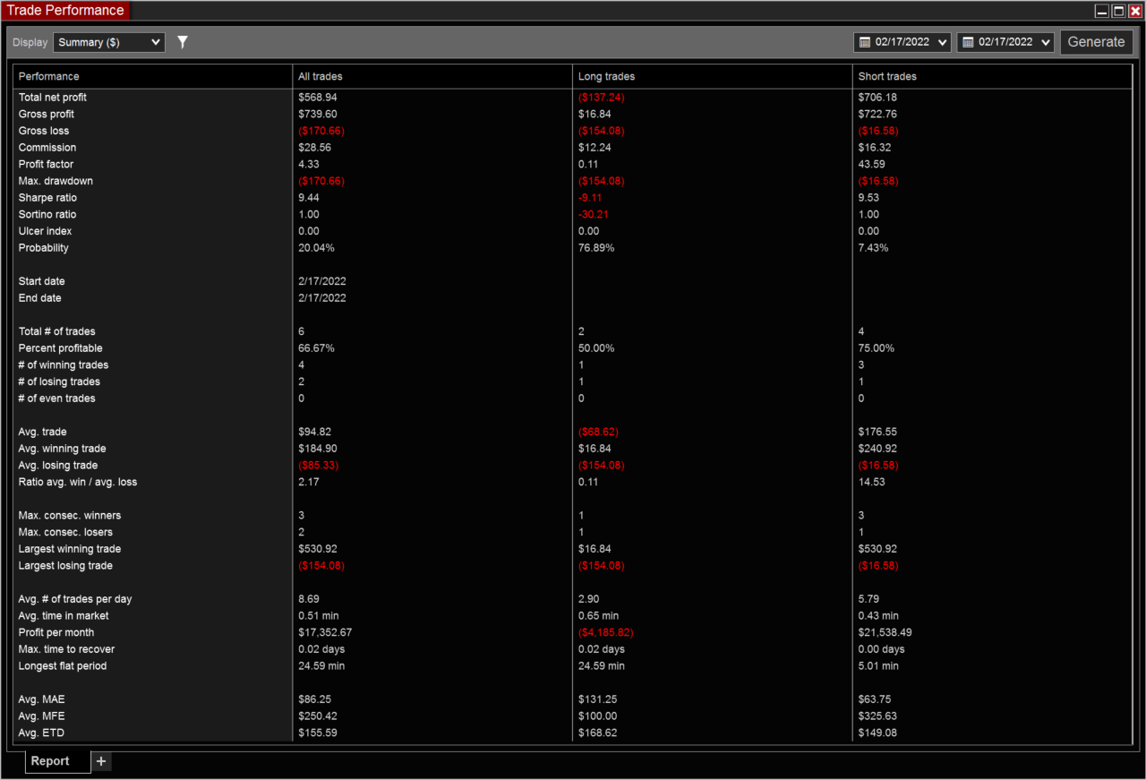Select the End date row label
The width and height of the screenshot is (1146, 780).
click(x=40, y=298)
